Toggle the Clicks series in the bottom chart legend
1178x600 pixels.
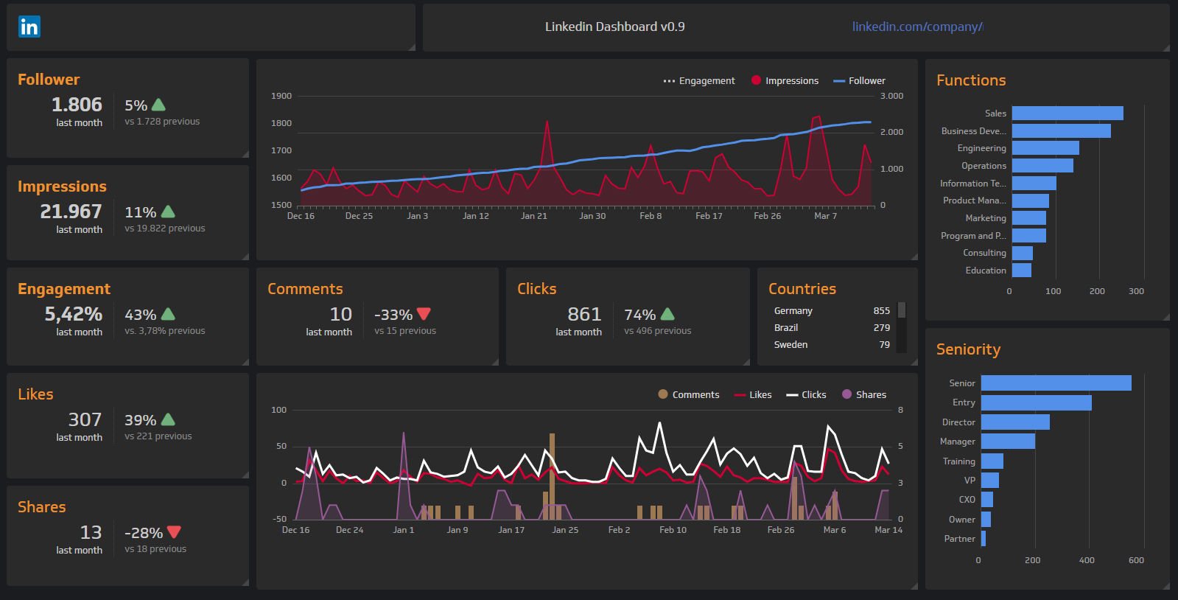click(806, 395)
